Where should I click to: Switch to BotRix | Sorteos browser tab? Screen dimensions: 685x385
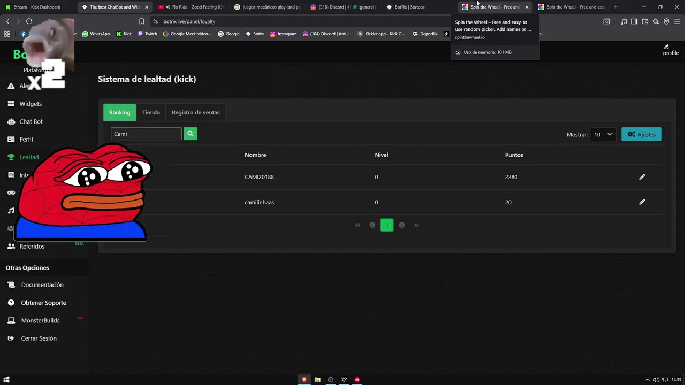tap(409, 7)
